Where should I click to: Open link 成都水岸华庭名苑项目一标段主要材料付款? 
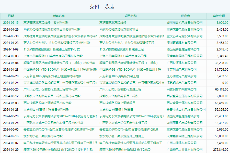coord(52,96)
